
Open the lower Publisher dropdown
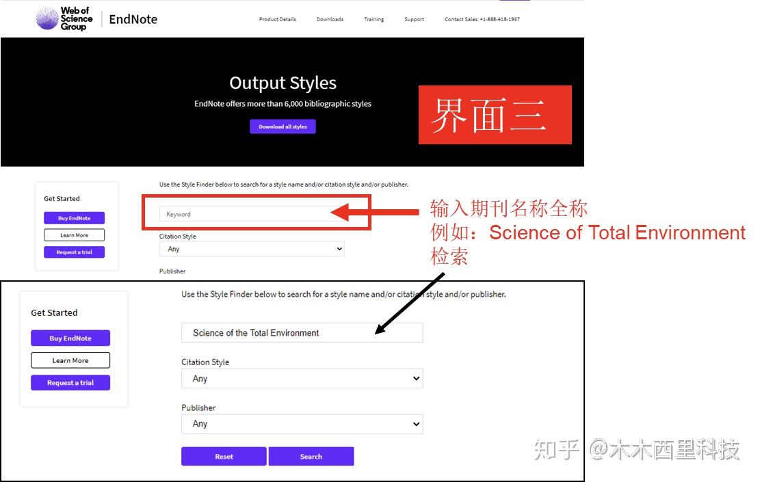point(302,423)
